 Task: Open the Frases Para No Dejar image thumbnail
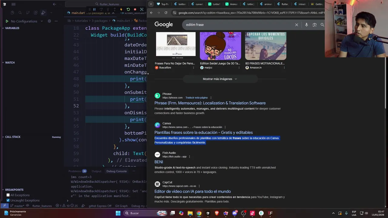176,45
